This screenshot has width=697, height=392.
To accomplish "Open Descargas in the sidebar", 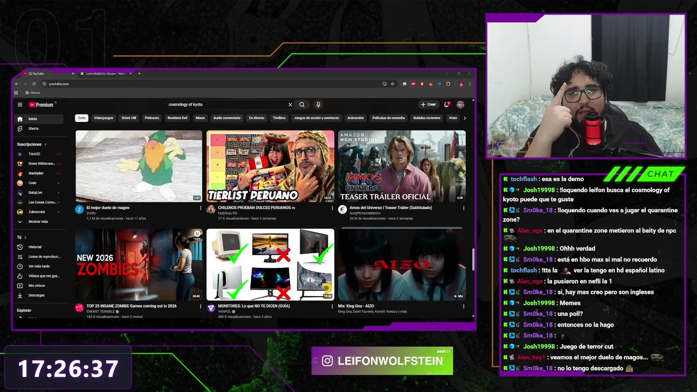I will pyautogui.click(x=40, y=295).
